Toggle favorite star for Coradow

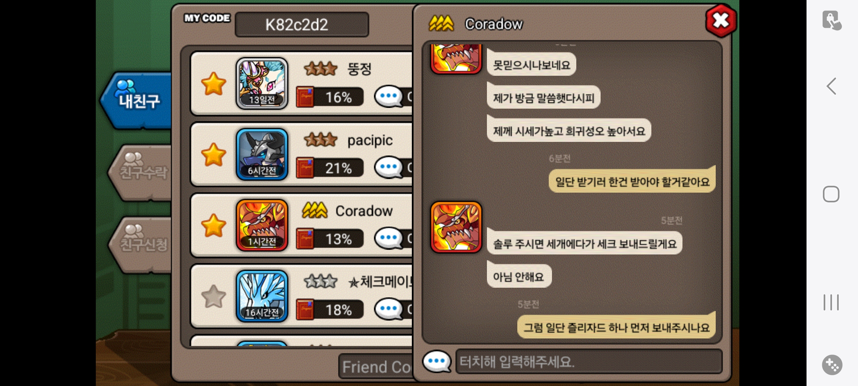pos(213,226)
